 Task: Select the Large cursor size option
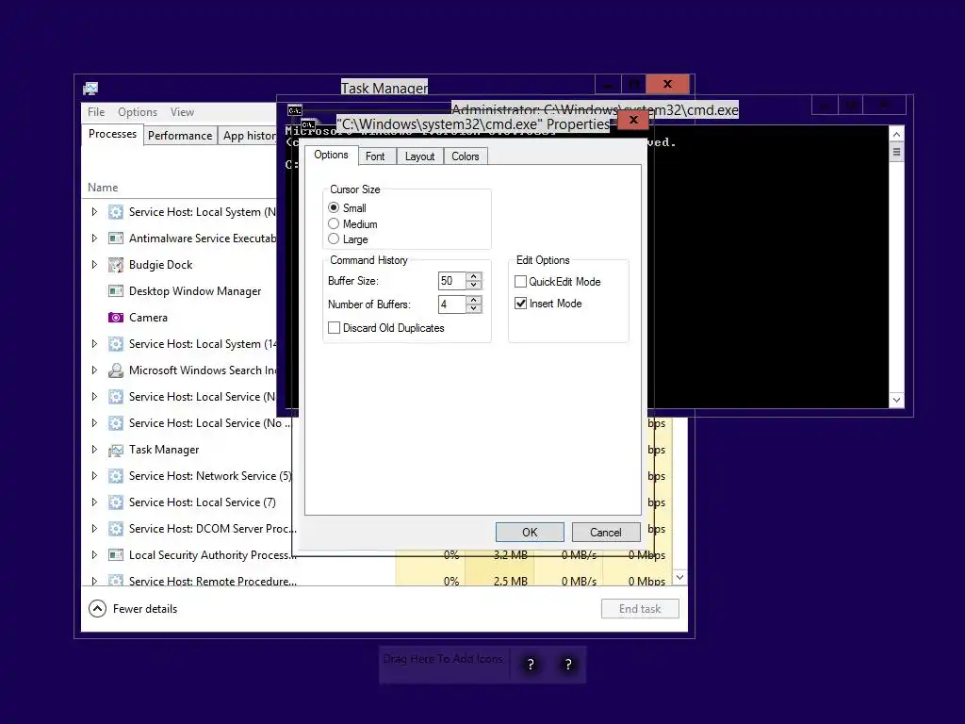tap(334, 239)
